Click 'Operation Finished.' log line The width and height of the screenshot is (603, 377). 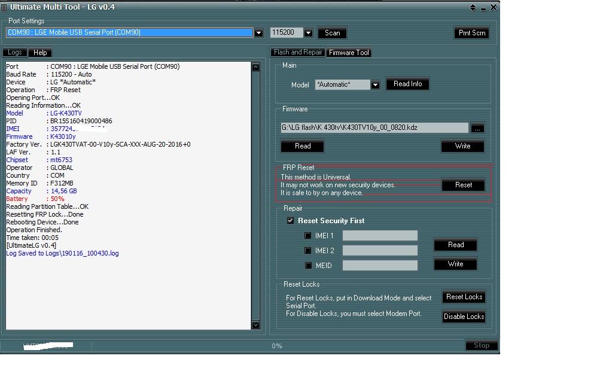[34, 230]
